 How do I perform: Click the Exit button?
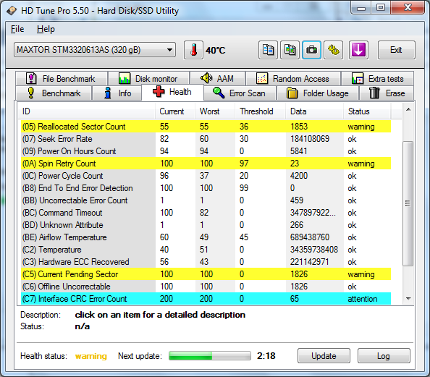pos(396,50)
